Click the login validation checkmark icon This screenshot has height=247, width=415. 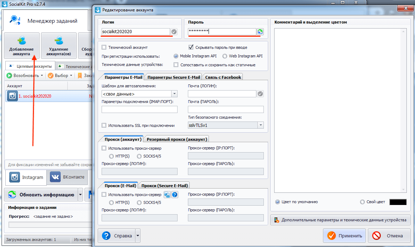coord(174,32)
